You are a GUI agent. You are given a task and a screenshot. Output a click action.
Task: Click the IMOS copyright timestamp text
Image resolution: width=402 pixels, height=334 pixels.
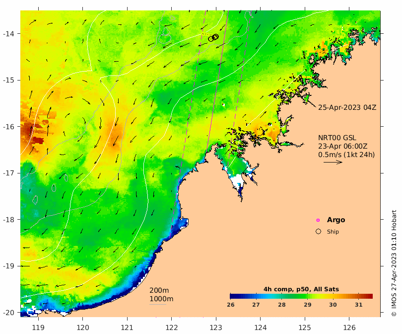(x=394, y=263)
